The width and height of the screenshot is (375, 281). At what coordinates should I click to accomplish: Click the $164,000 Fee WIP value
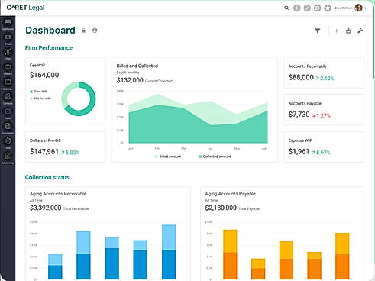point(44,75)
